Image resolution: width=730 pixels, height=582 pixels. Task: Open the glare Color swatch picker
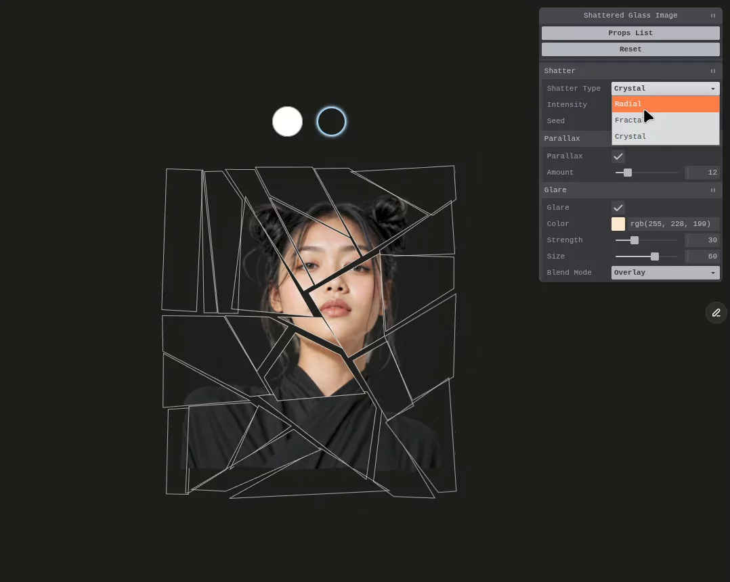point(618,224)
